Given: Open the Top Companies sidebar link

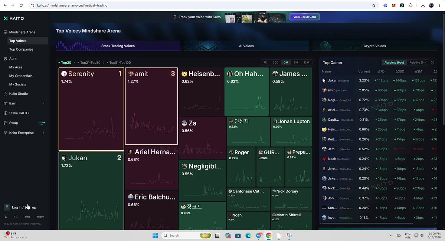Looking at the screenshot, I should pos(21,50).
